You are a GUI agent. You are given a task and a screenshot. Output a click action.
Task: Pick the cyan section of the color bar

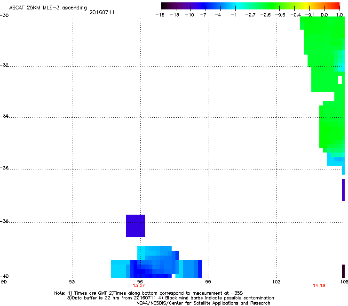tap(237, 6)
